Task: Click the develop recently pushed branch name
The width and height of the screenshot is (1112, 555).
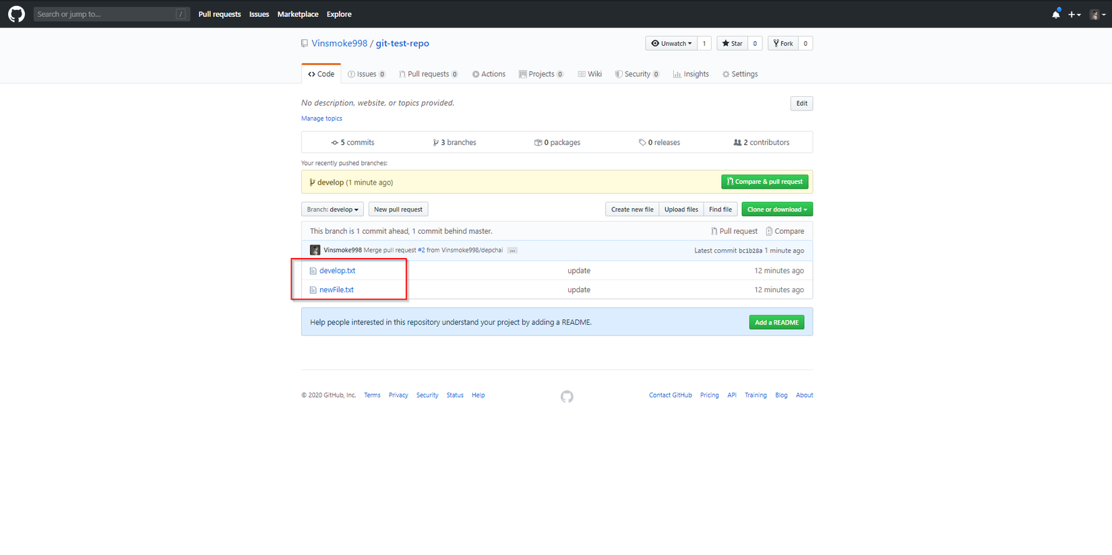Action: [330, 183]
